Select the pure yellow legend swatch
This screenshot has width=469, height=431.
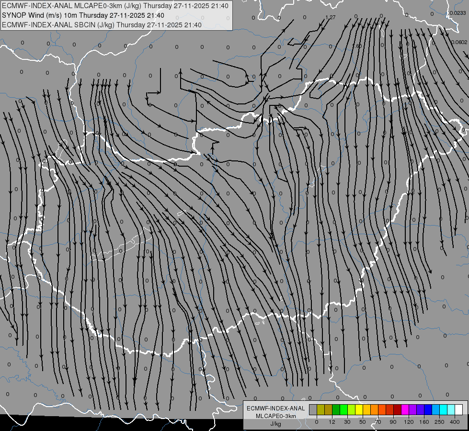click(x=359, y=410)
